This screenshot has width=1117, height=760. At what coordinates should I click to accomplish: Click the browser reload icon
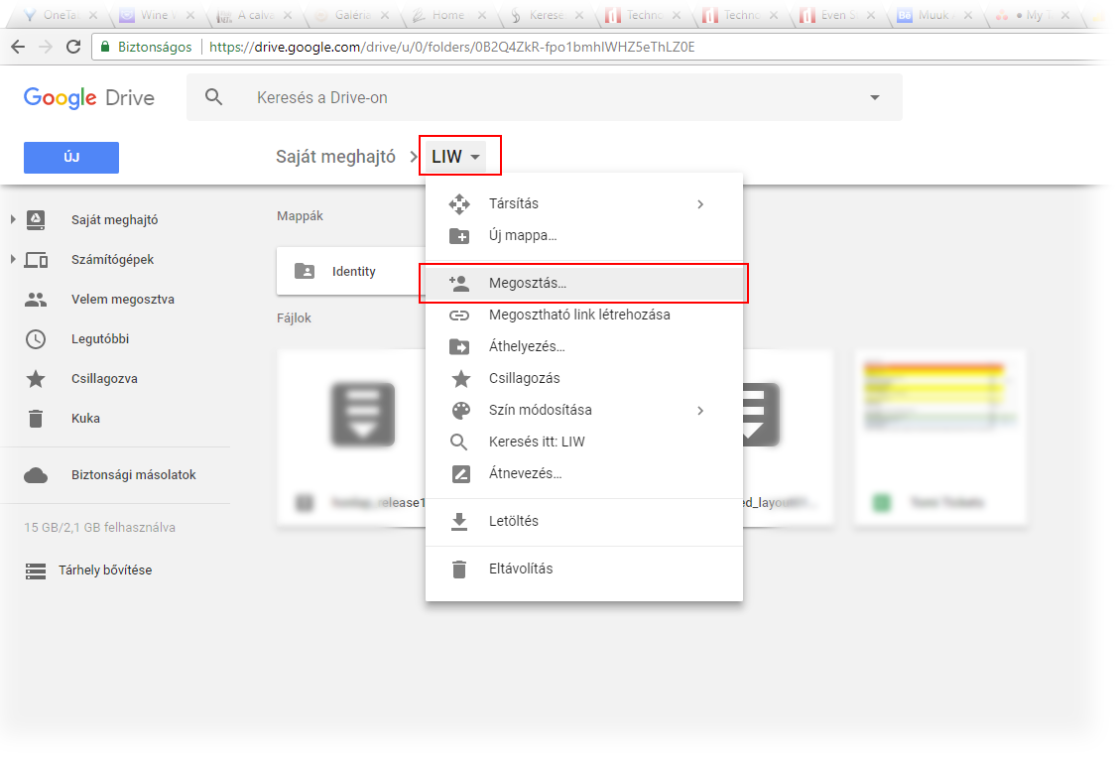pyautogui.click(x=73, y=47)
